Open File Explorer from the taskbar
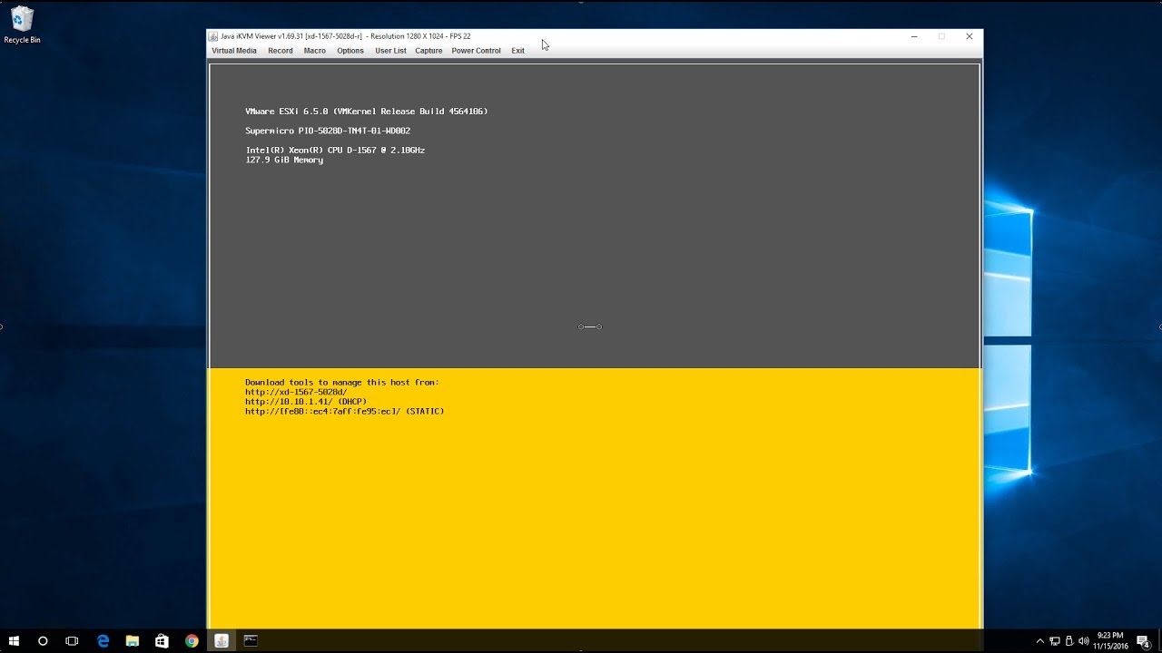The height and width of the screenshot is (653, 1162). coord(132,641)
